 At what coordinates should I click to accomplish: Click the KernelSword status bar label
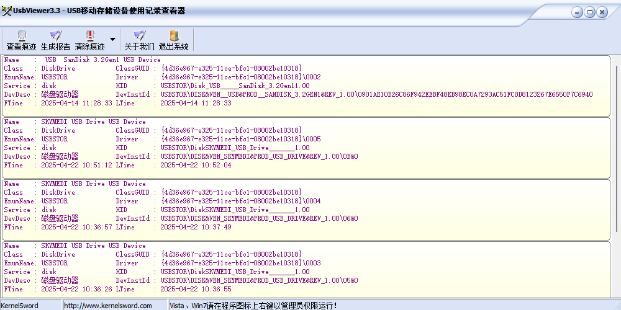point(20,306)
